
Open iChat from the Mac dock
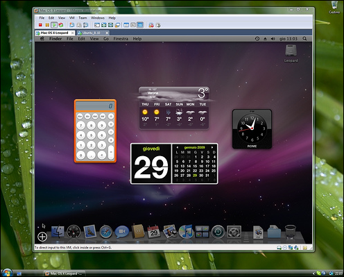122,232
